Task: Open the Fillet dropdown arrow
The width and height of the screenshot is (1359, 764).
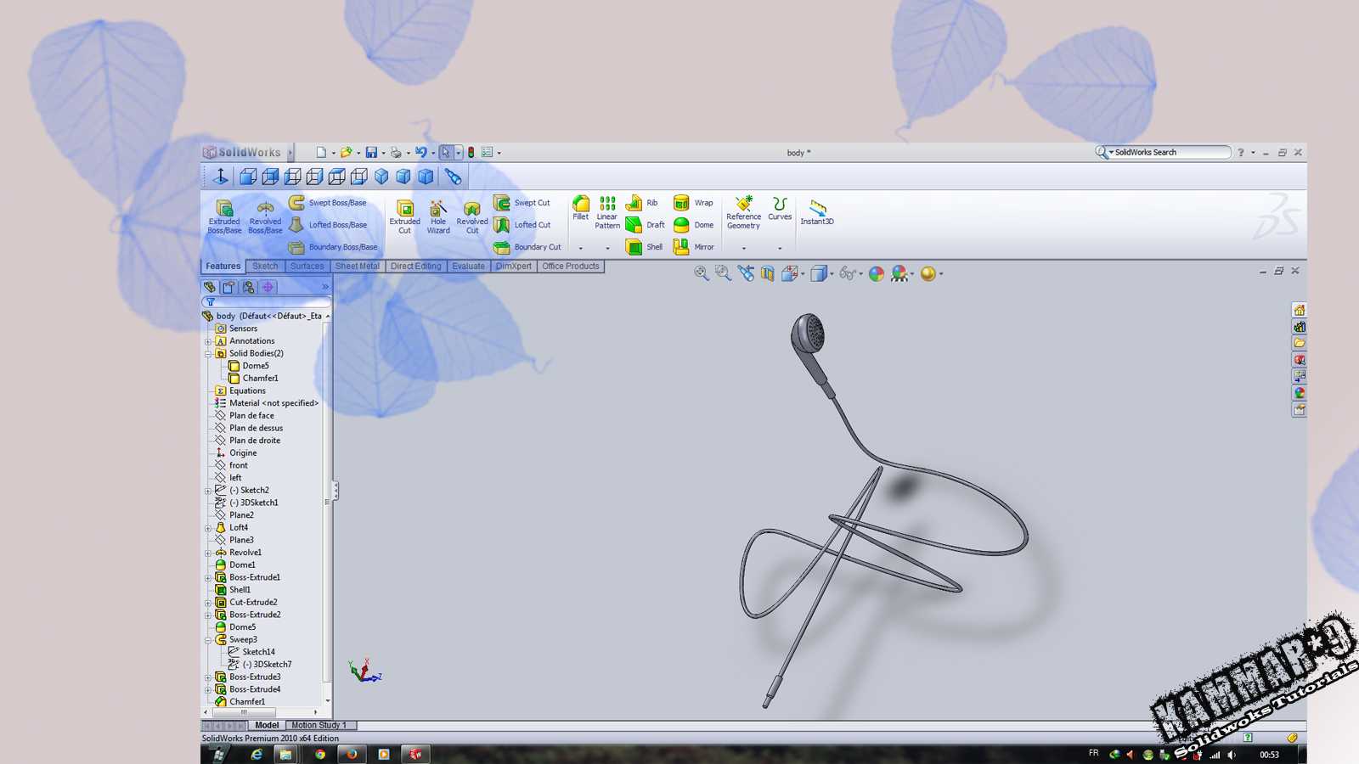Action: (x=581, y=248)
